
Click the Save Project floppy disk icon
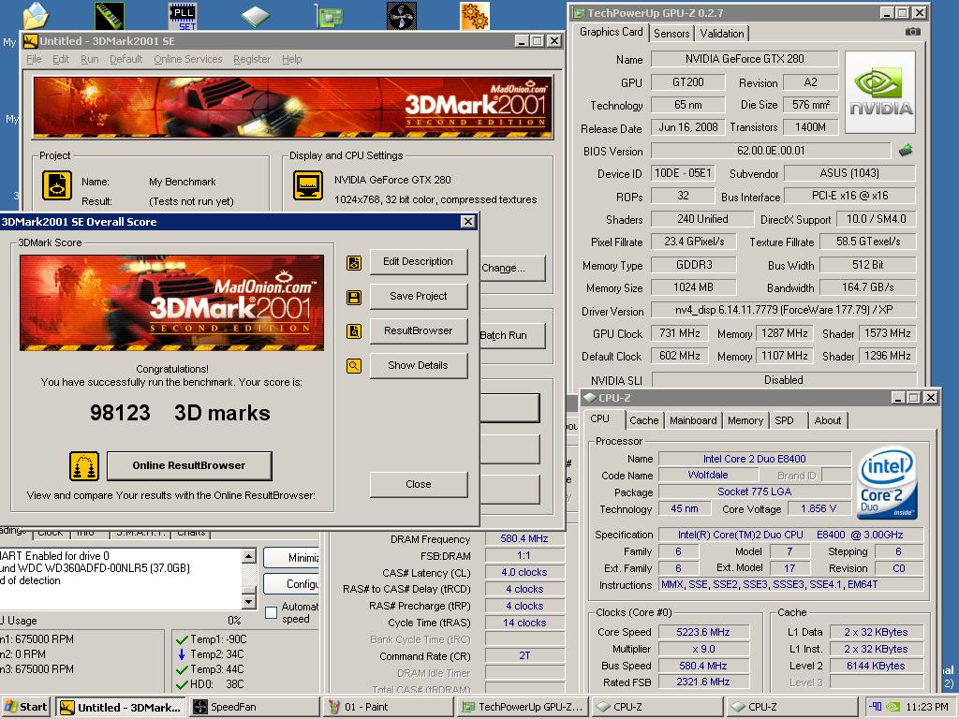(x=354, y=297)
